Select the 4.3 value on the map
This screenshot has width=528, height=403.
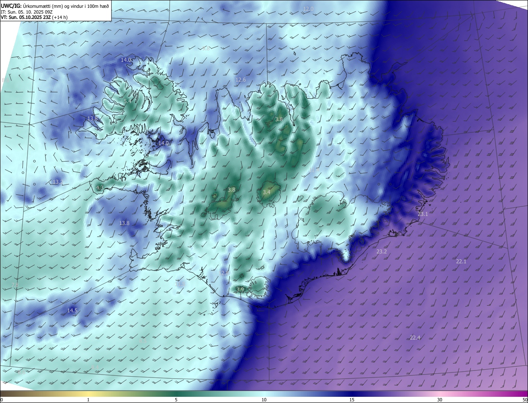tap(99, 188)
